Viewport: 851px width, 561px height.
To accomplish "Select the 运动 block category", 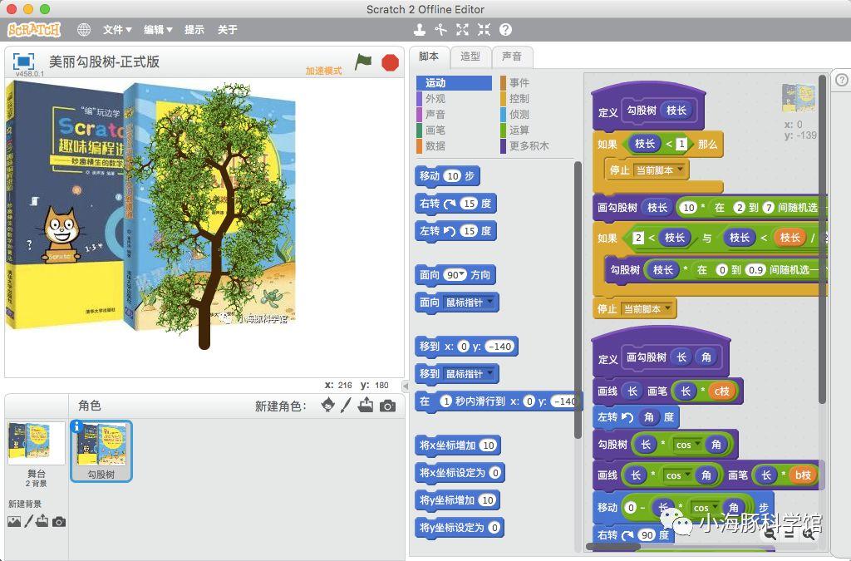I will pos(454,82).
